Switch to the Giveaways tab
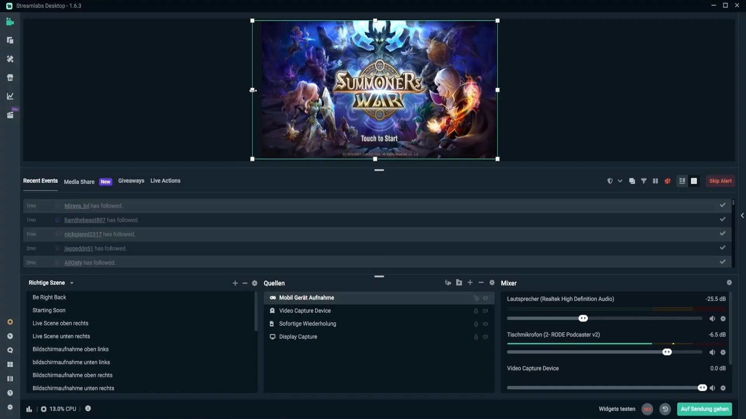The image size is (746, 419). [131, 181]
